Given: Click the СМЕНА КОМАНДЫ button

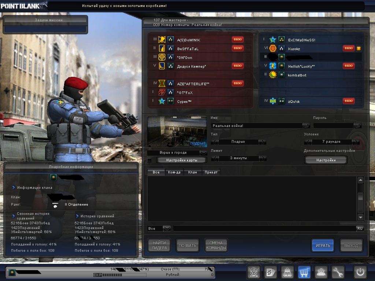Looking at the screenshot, I should pyautogui.click(x=216, y=245).
